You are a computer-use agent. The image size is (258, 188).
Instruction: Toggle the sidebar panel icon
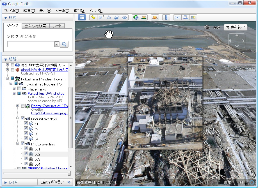click(x=82, y=17)
